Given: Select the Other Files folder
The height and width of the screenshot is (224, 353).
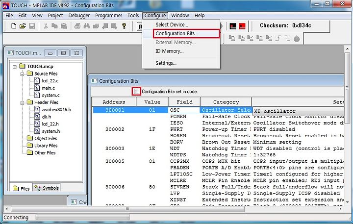Looking at the screenshot, I should coord(45,153).
